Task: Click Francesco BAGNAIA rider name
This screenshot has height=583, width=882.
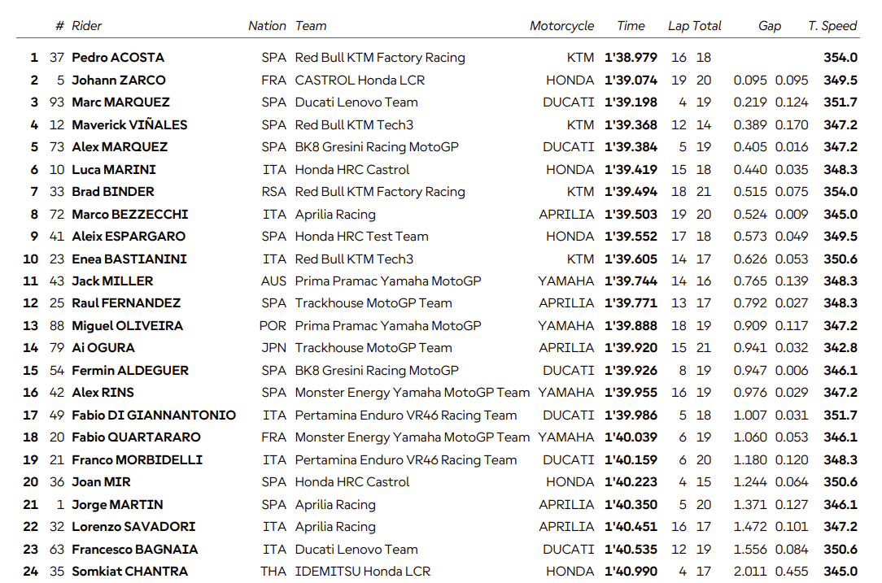Action: pos(135,550)
